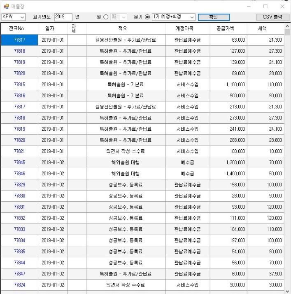
Task: Click the 세액 column header
Action: point(265,28)
